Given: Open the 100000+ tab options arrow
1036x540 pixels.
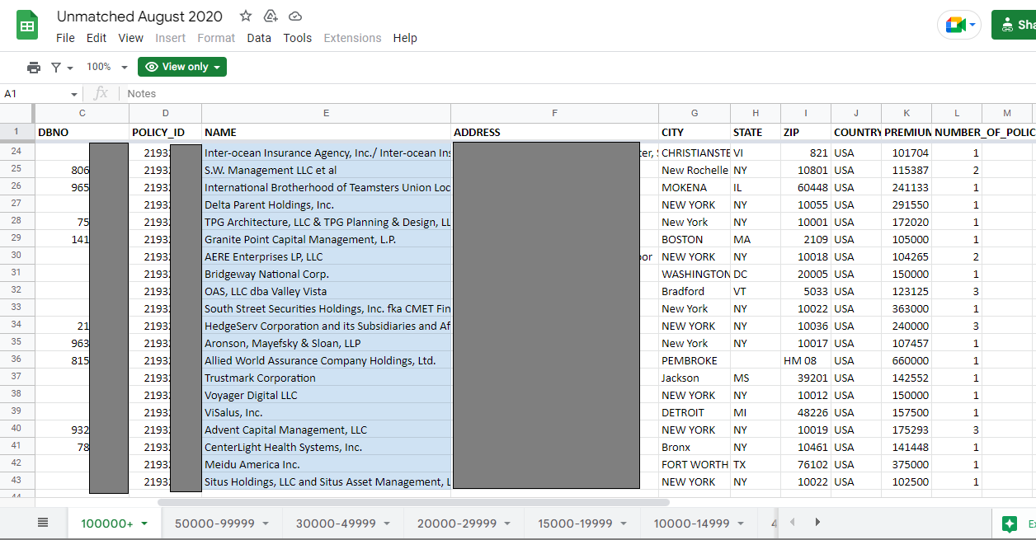Looking at the screenshot, I should coord(144,524).
